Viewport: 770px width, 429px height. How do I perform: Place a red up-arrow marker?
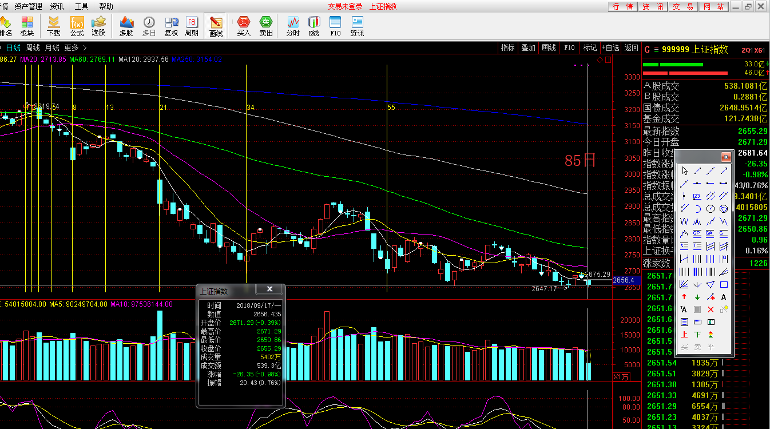point(684,297)
